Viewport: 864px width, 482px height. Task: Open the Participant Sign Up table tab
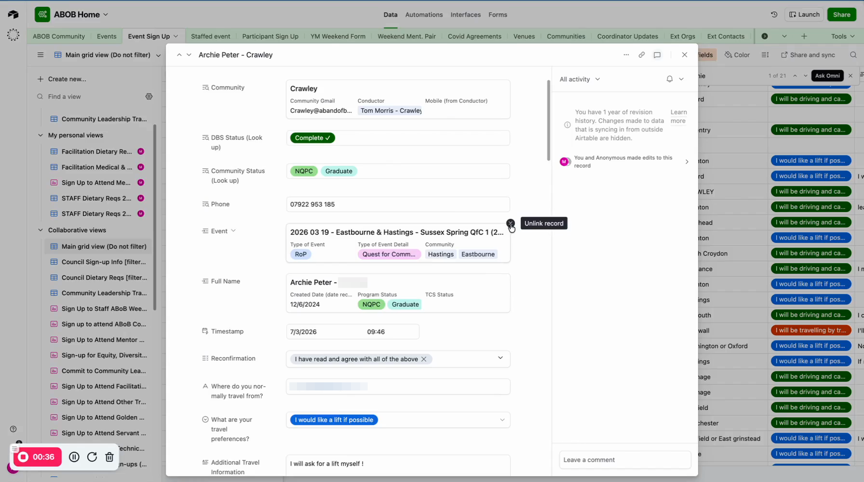270,36
